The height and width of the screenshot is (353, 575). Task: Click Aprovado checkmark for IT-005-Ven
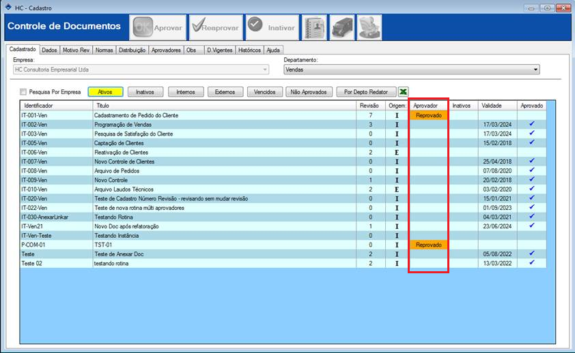[x=532, y=142]
